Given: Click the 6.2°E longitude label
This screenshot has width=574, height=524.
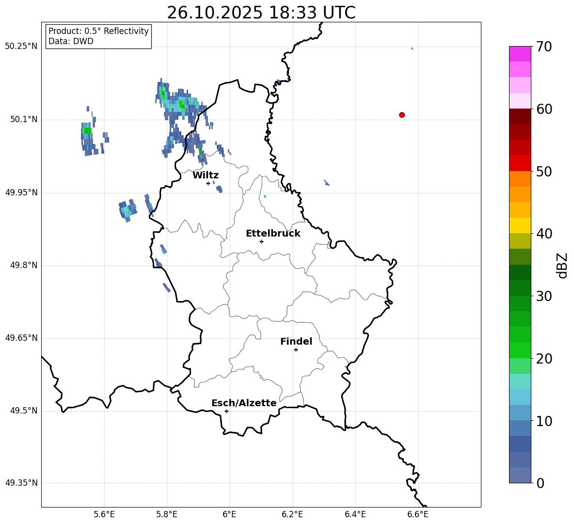Looking at the screenshot, I should pos(292,514).
